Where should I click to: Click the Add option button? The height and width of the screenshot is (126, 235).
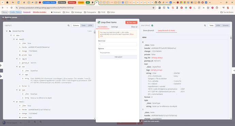click(119, 57)
